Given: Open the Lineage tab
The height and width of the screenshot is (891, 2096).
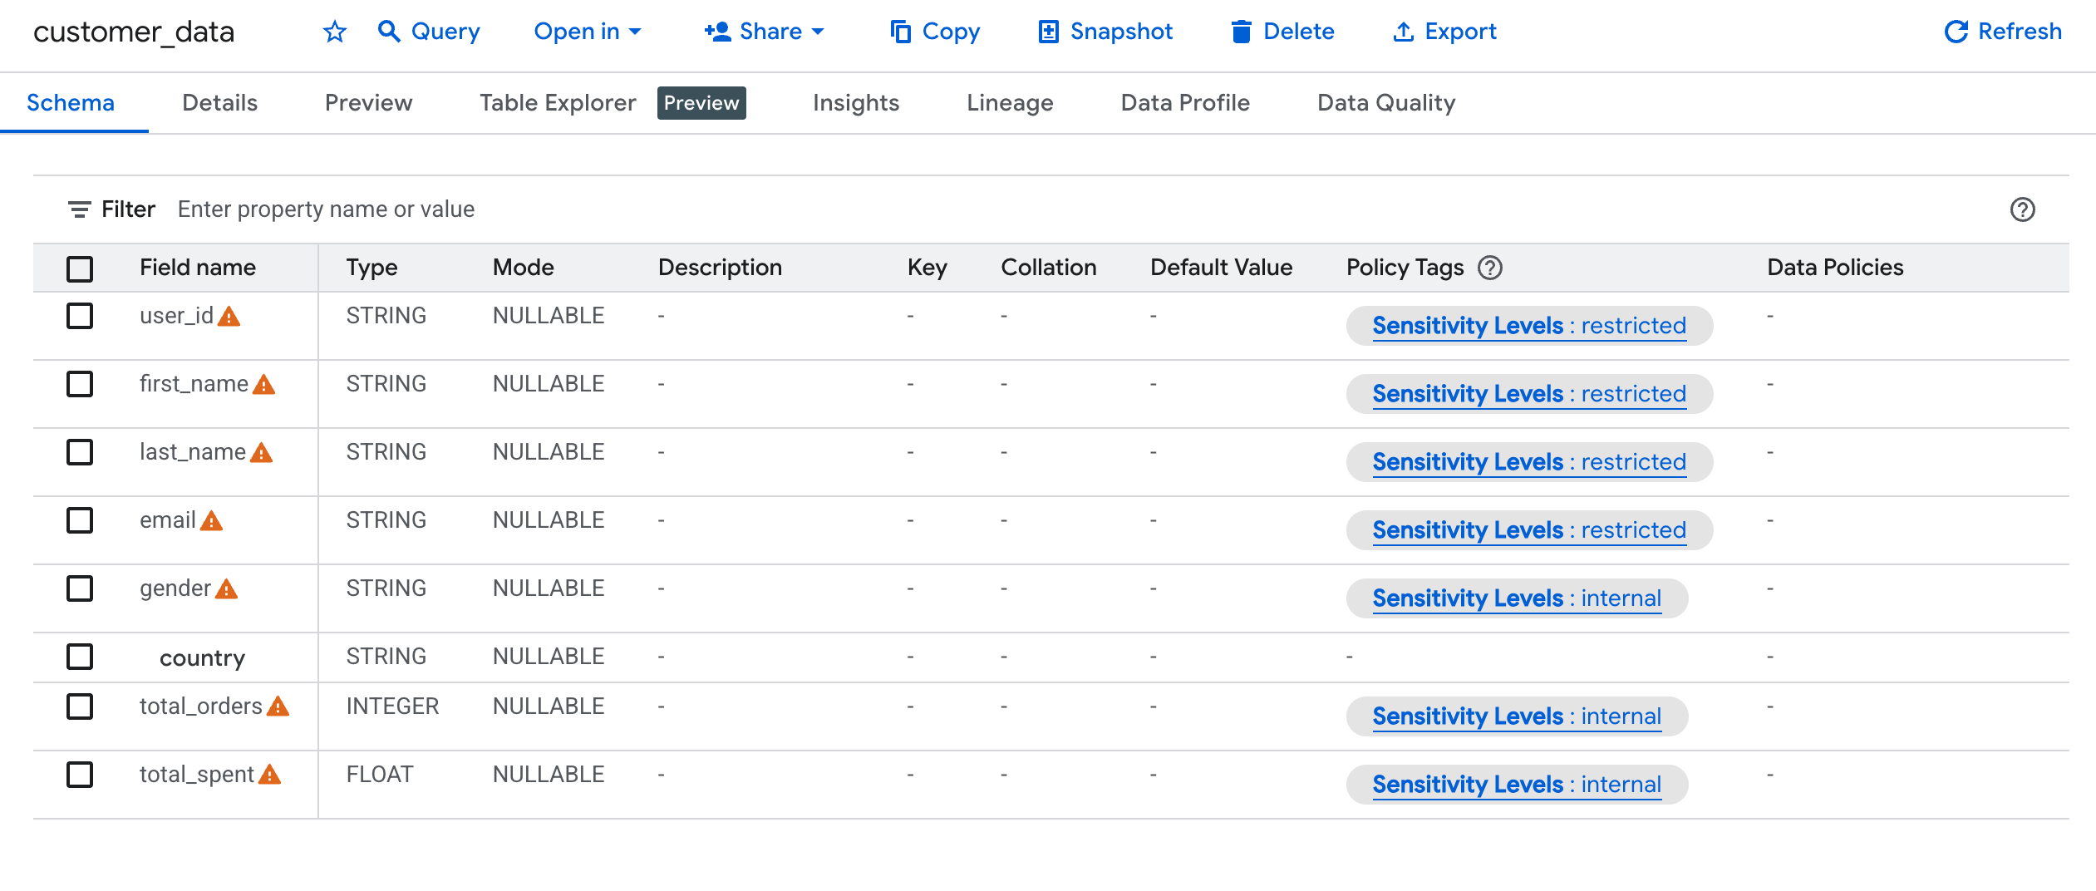Looking at the screenshot, I should click(1009, 103).
